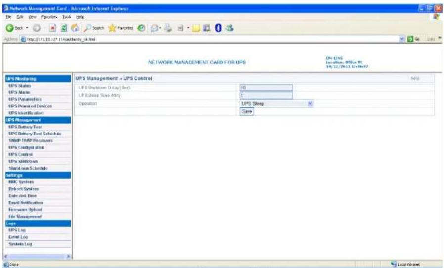Open the Mail icon dropdown arrow
444x268 pixels.
pos(160,28)
